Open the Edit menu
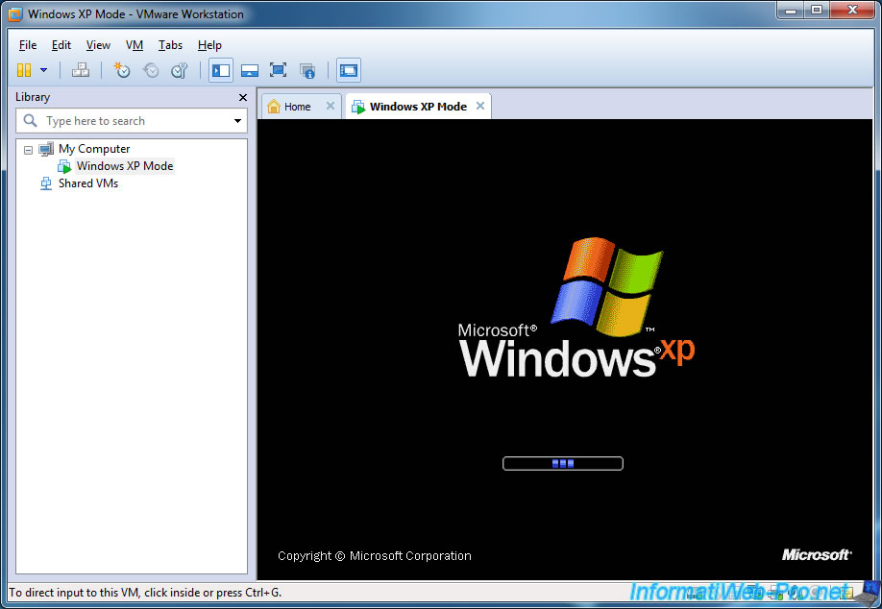 (61, 45)
